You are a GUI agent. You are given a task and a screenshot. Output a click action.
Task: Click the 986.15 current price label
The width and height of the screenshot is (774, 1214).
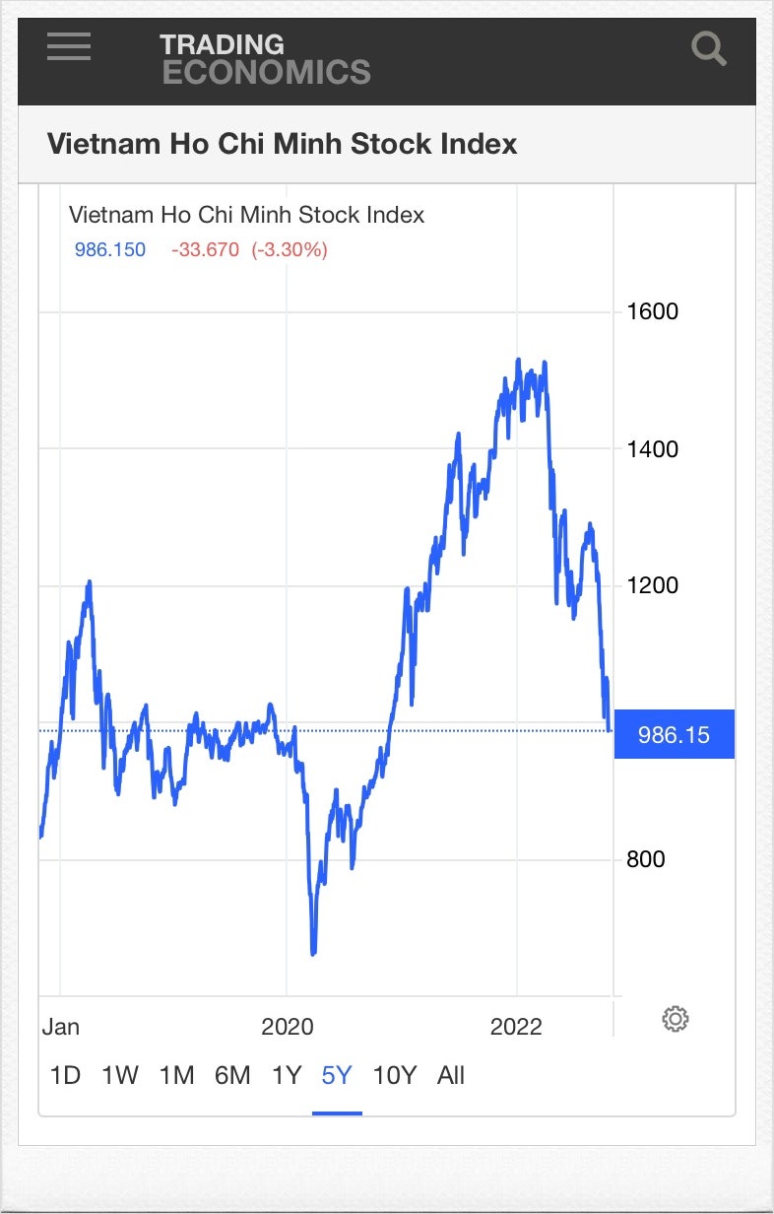pos(675,735)
